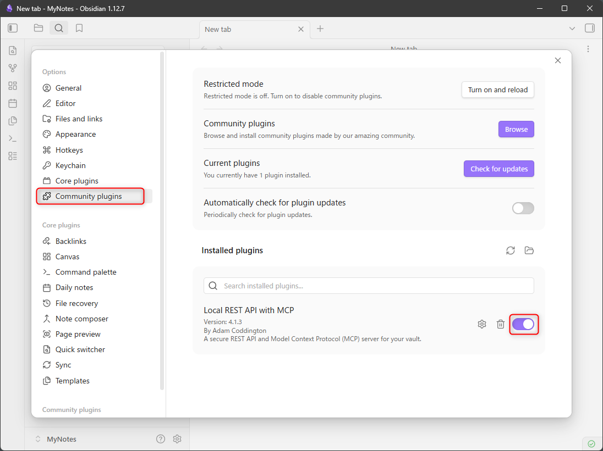Click Browse community plugins button
Viewport: 603px width, 451px height.
click(x=516, y=129)
